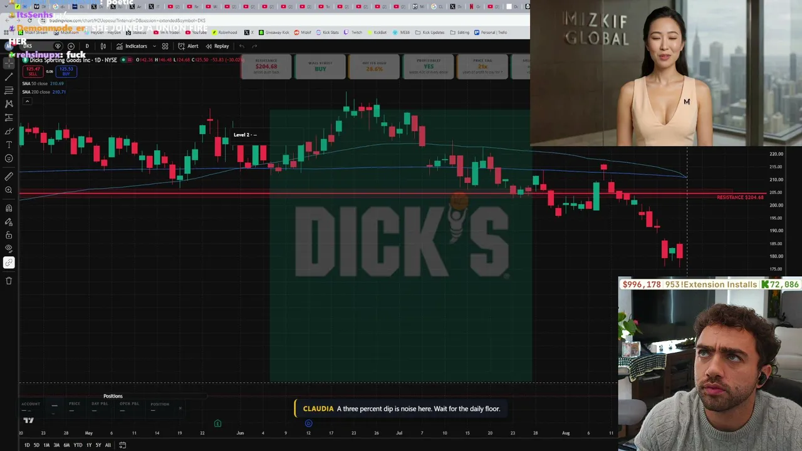Open the Indicators dialog

point(132,46)
